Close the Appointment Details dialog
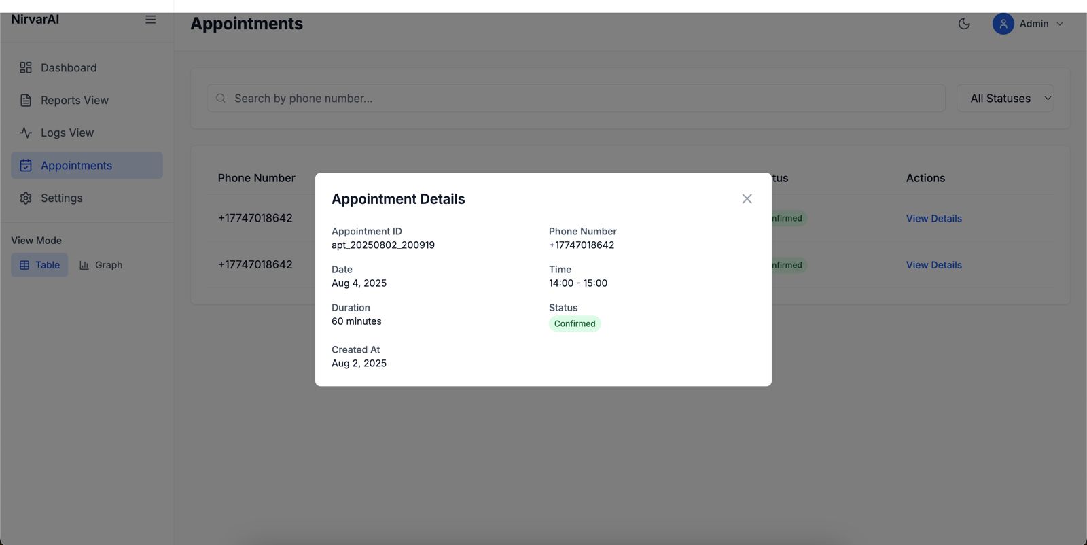1087x545 pixels. (x=747, y=198)
